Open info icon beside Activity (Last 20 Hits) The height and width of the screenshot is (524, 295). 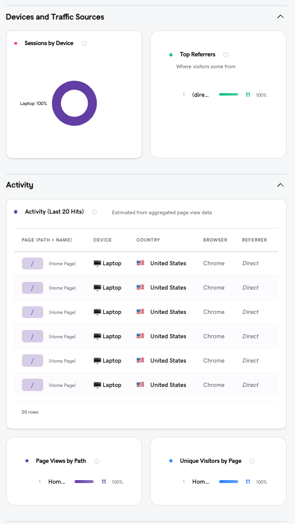point(94,212)
